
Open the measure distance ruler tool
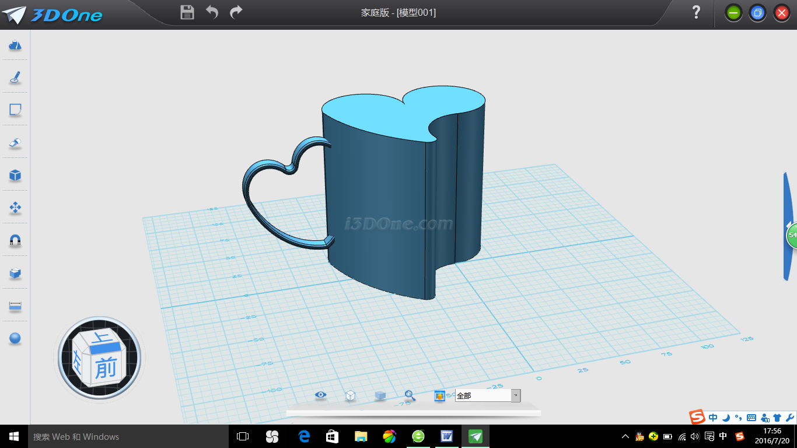(15, 306)
